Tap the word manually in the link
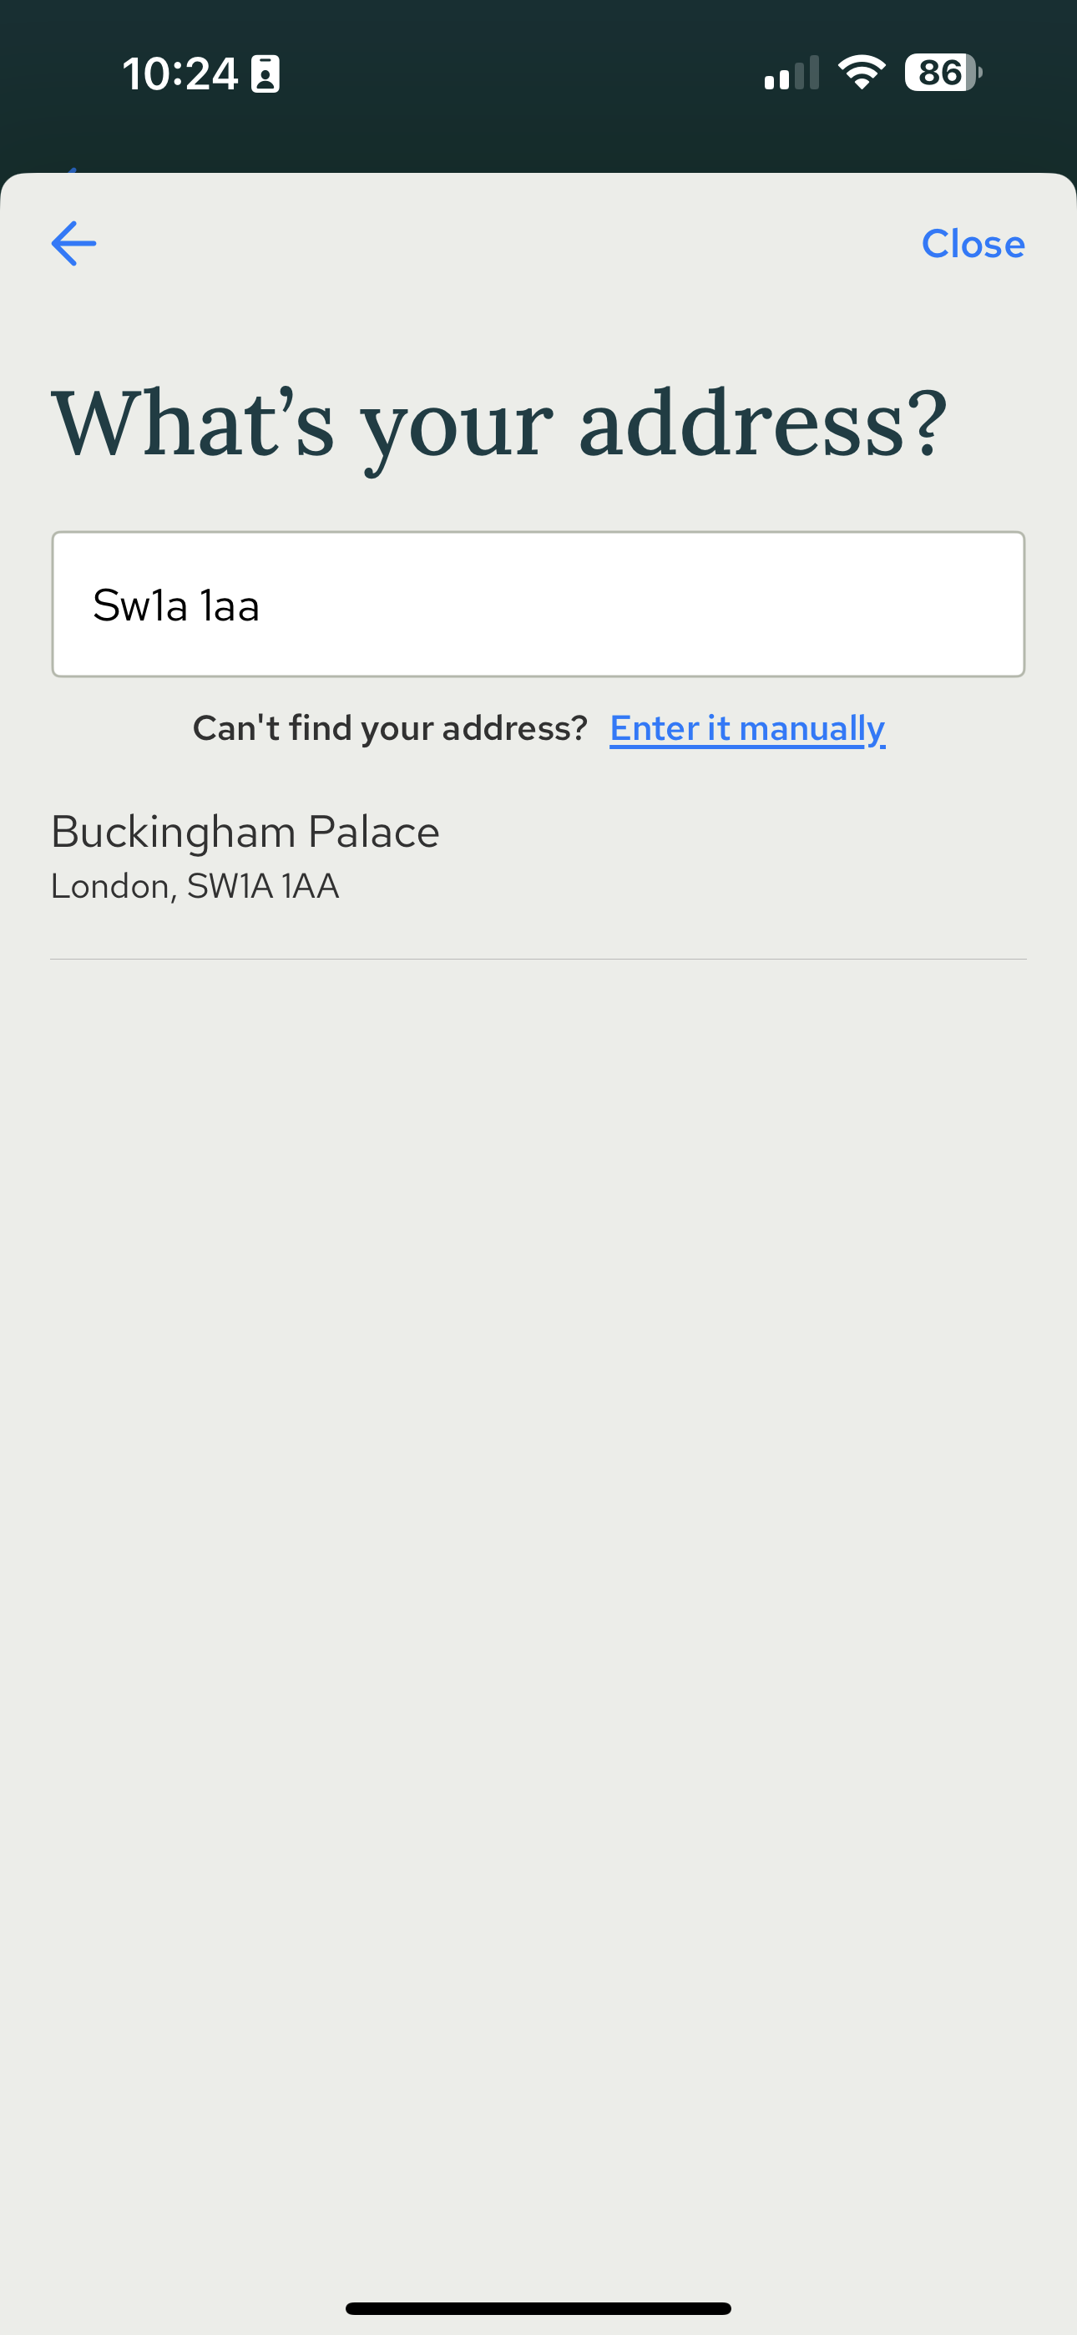1077x2335 pixels. [812, 728]
